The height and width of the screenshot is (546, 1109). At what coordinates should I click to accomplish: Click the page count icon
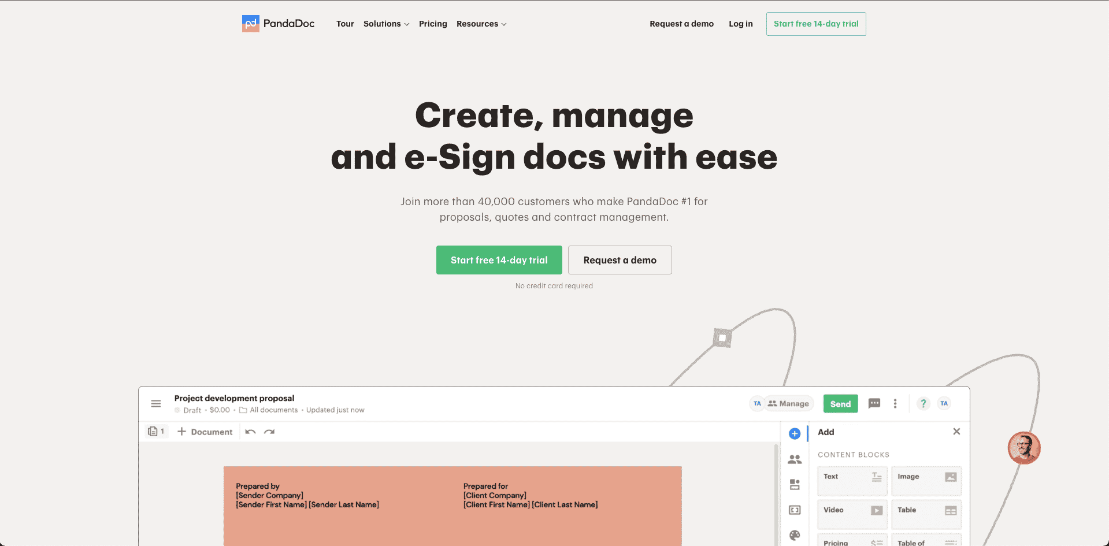(x=156, y=432)
